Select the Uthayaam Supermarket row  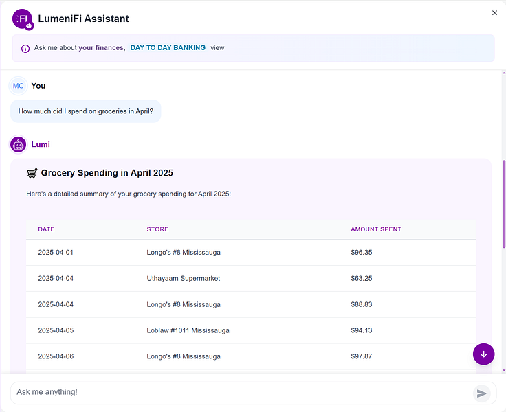point(250,278)
